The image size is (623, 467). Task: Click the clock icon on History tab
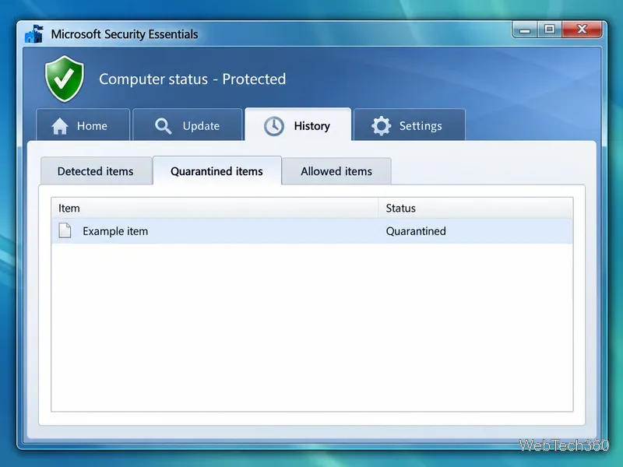274,126
